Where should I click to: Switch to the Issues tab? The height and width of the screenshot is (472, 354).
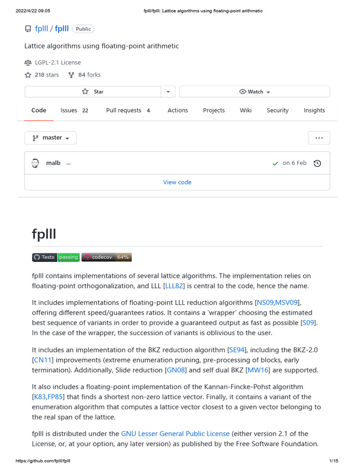pyautogui.click(x=74, y=111)
